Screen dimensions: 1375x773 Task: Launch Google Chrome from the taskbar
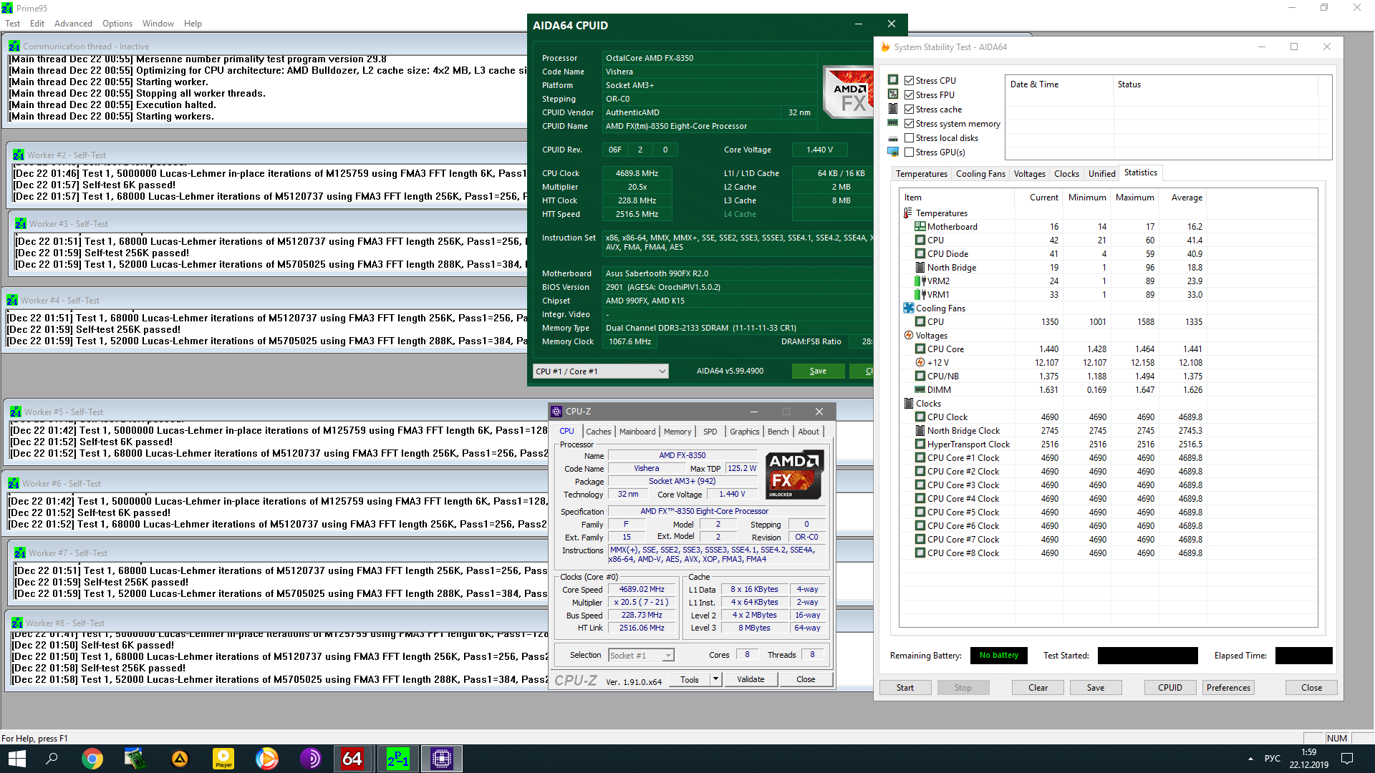point(92,759)
